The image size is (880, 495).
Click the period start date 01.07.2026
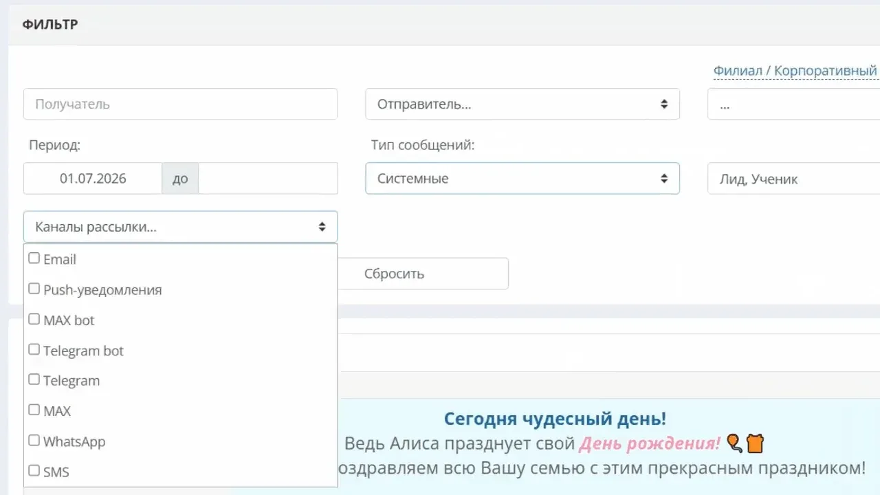[x=93, y=179]
